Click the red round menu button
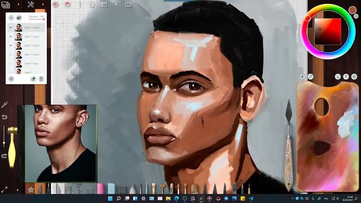361x203 pixels. coord(55,5)
